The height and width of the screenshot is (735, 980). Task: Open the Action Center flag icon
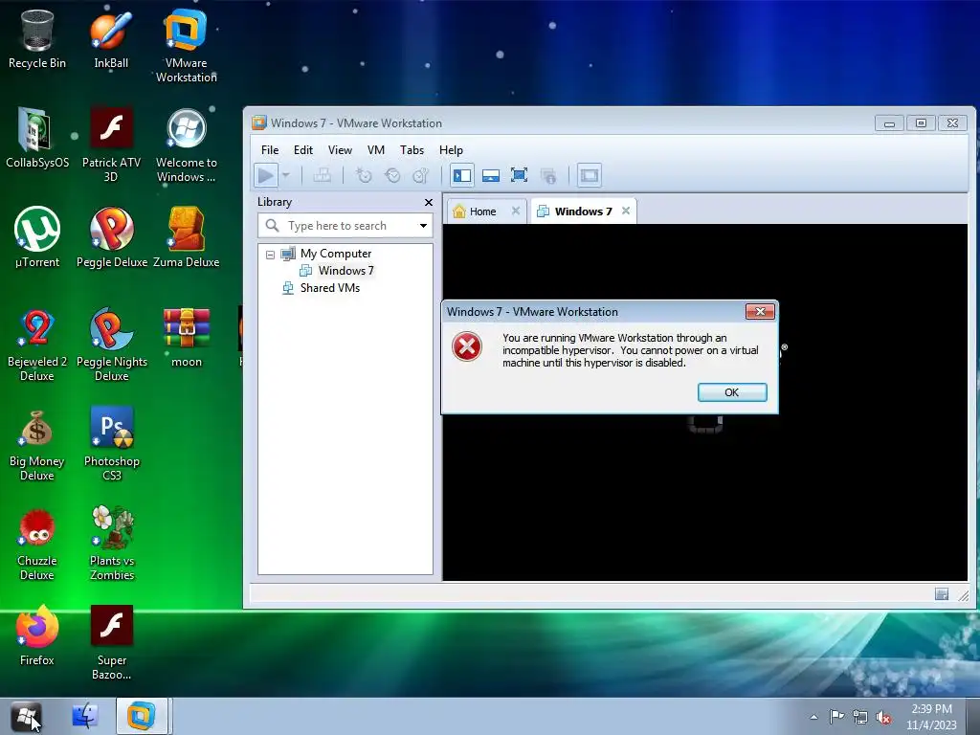point(836,717)
